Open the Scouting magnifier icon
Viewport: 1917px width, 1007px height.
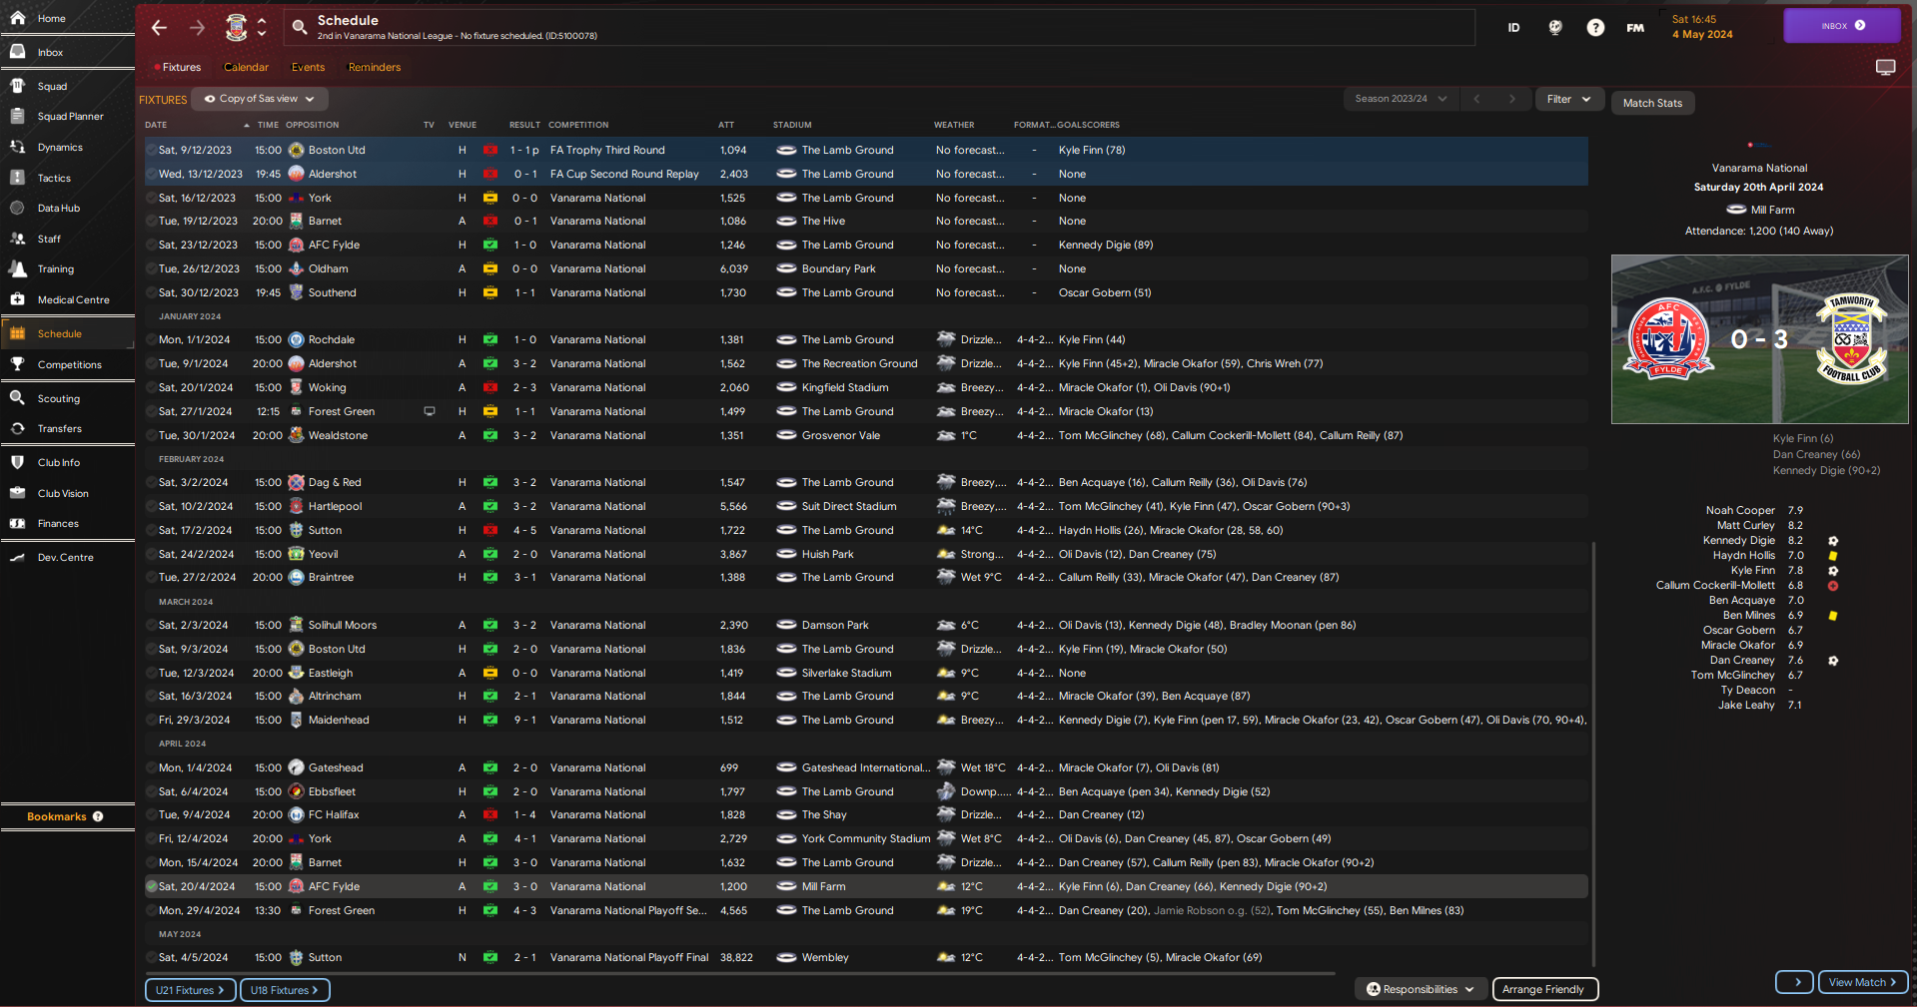click(17, 398)
